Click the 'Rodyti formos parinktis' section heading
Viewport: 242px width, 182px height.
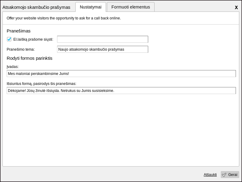point(29,58)
